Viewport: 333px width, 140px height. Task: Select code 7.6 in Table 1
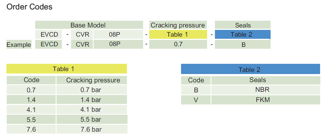tap(31, 129)
